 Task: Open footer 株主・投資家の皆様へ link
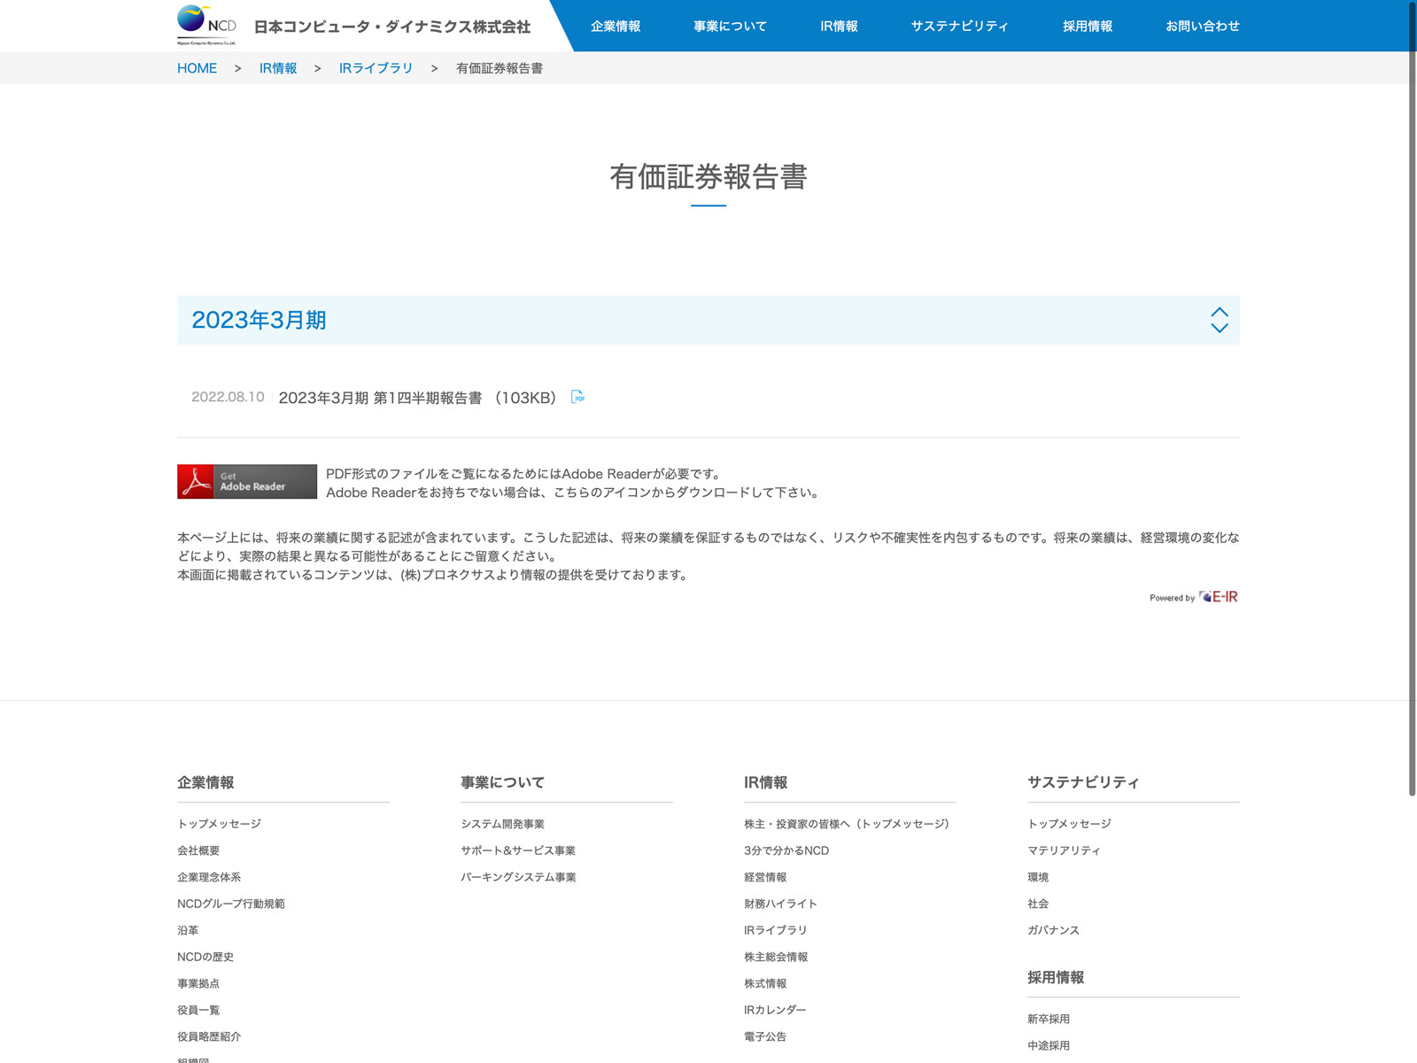[847, 824]
